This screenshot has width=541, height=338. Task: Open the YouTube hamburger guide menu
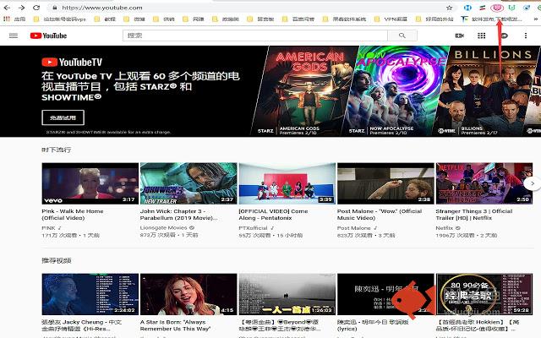pyautogui.click(x=13, y=35)
